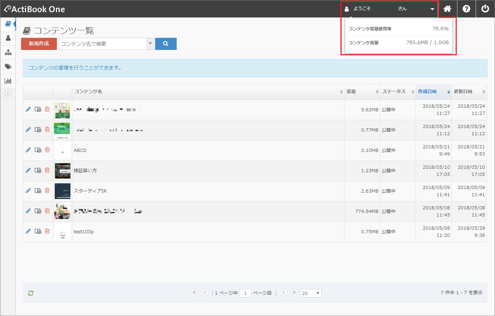Click the refresh icon in the footer
Image resolution: width=495 pixels, height=316 pixels.
click(x=31, y=293)
